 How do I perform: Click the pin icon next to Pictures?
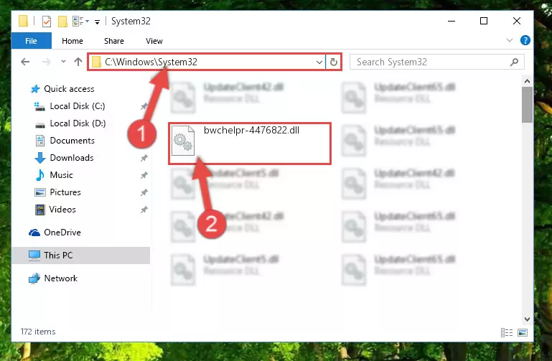point(144,192)
